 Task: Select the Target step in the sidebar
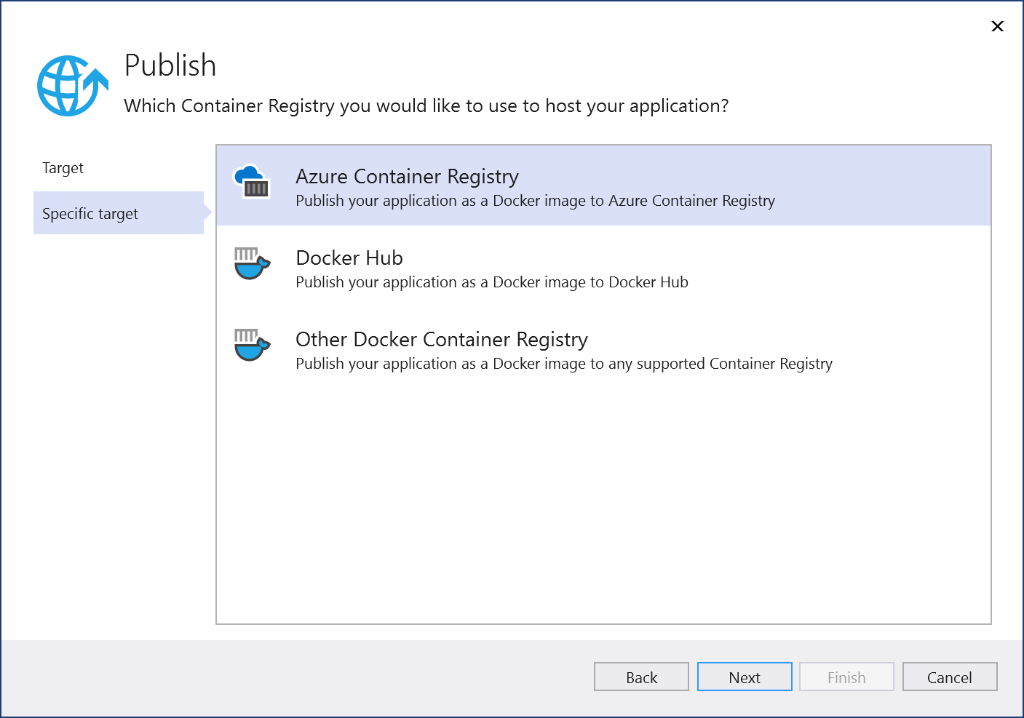tap(63, 167)
